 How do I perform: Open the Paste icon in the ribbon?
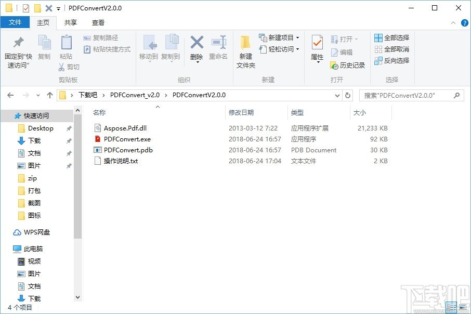point(66,49)
